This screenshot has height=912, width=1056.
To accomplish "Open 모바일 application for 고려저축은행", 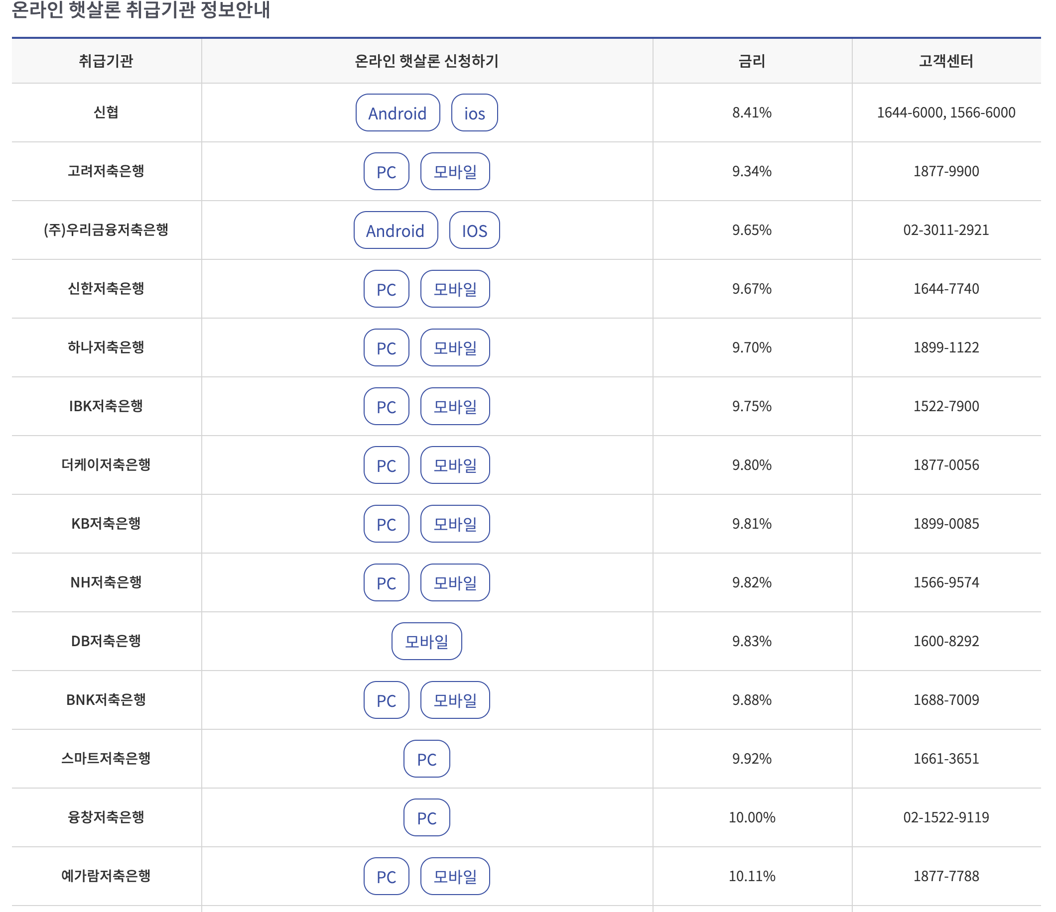I will point(455,171).
